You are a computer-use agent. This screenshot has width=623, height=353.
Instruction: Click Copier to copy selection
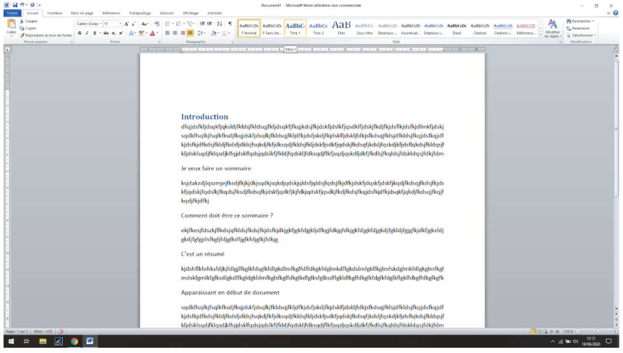point(28,28)
